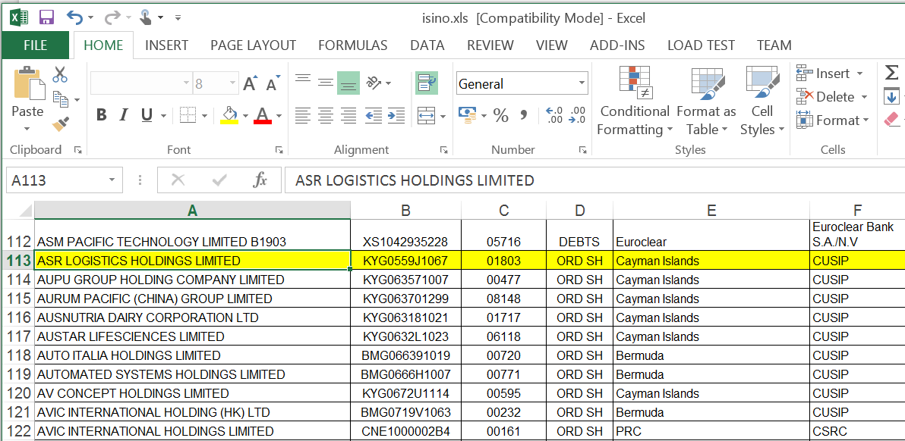Center text horizontally in the cell

pos(326,116)
